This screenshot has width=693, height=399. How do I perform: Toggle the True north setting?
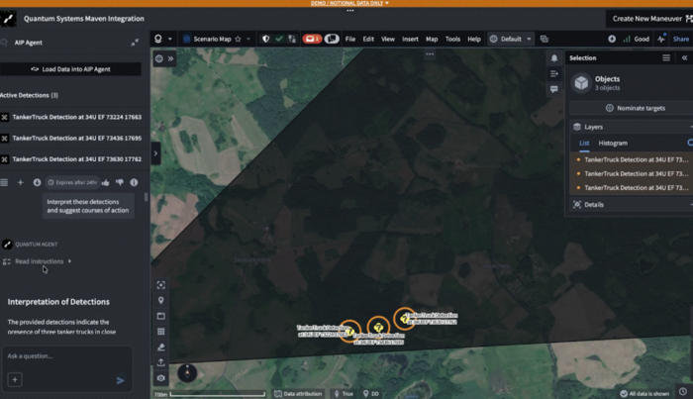point(346,393)
